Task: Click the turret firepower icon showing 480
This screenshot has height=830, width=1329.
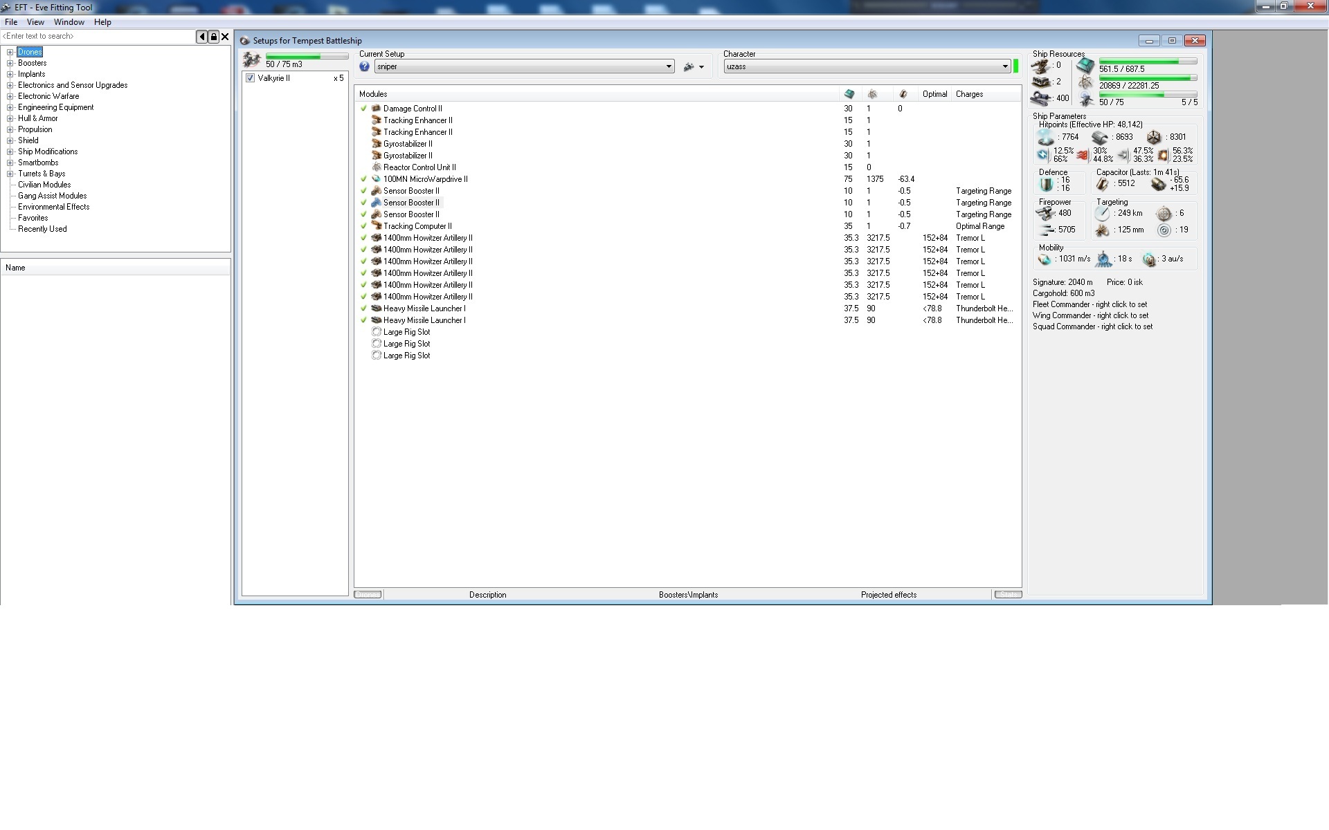Action: [x=1045, y=213]
